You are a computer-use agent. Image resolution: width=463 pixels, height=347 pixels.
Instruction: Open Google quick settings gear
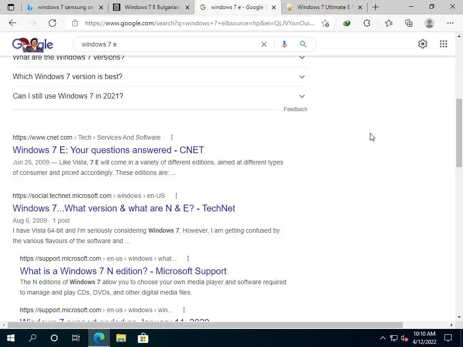(423, 44)
